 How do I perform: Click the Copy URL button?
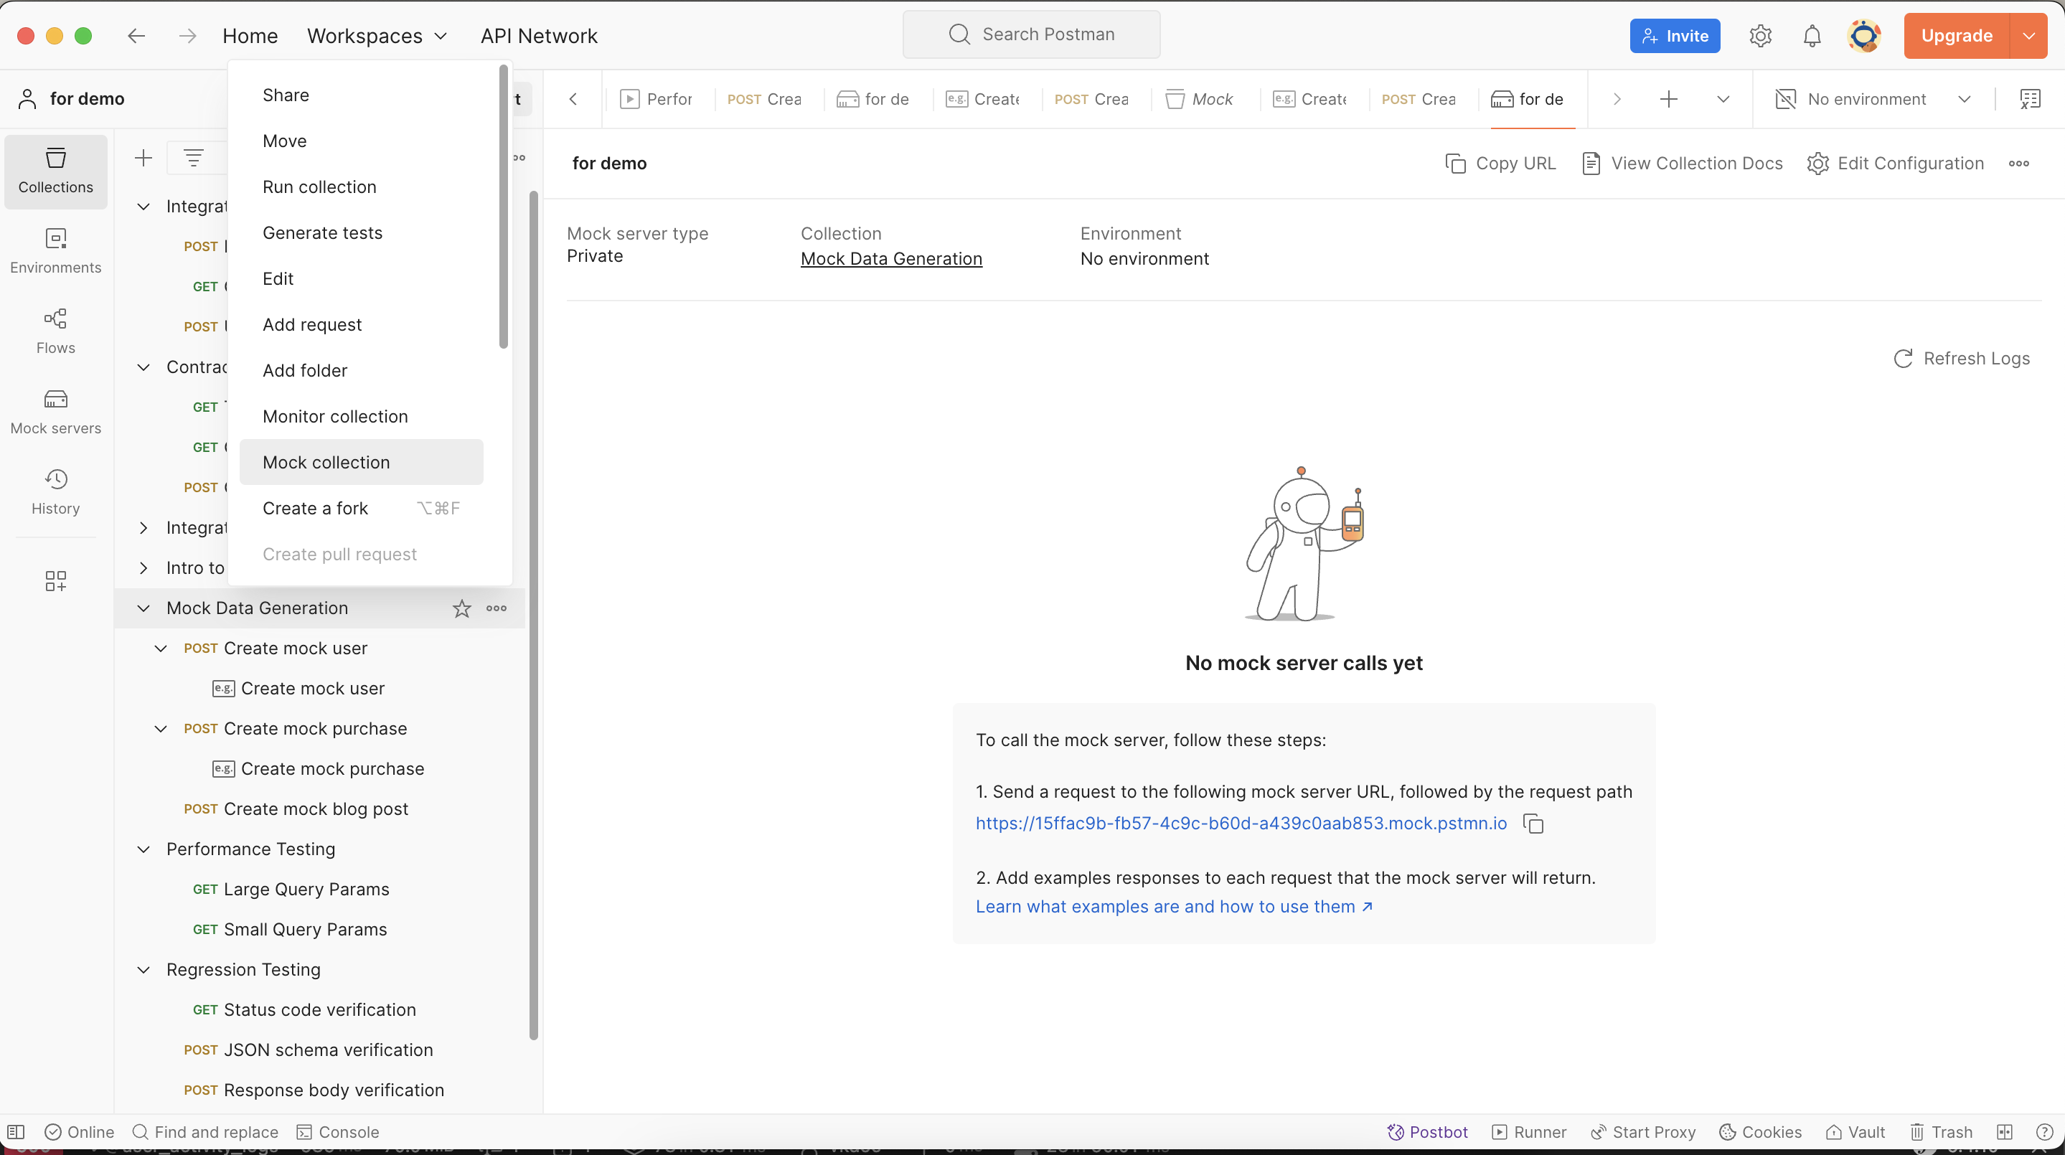pos(1500,164)
